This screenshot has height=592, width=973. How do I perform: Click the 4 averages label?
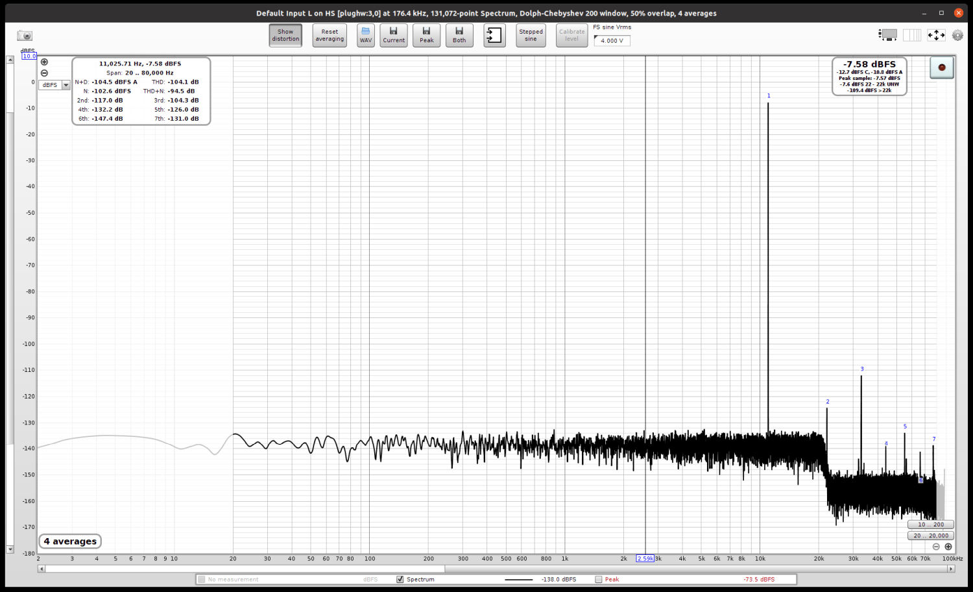[x=70, y=541]
